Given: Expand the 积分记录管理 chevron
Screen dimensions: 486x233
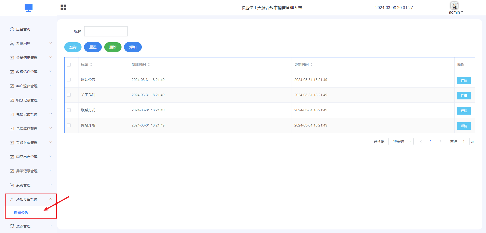Looking at the screenshot, I should 51,100.
